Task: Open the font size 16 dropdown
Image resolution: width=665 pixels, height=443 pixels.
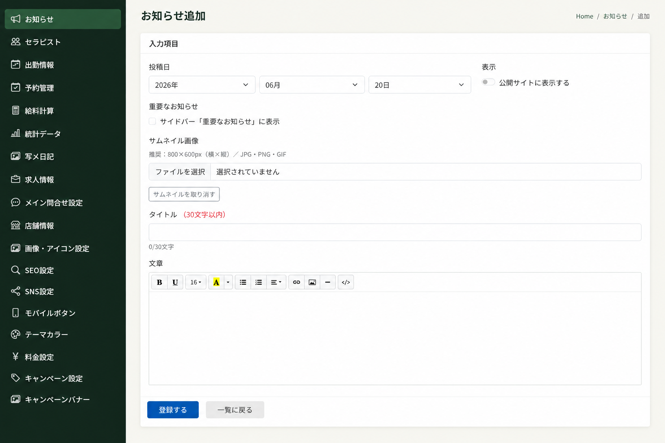Action: coord(196,282)
